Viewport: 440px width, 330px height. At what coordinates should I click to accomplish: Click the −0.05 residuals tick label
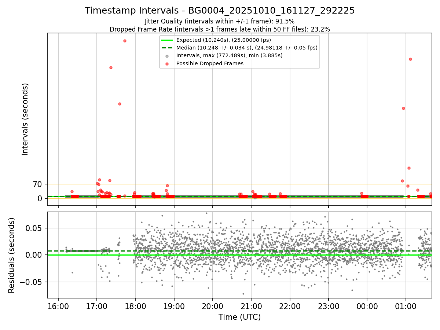(31, 282)
